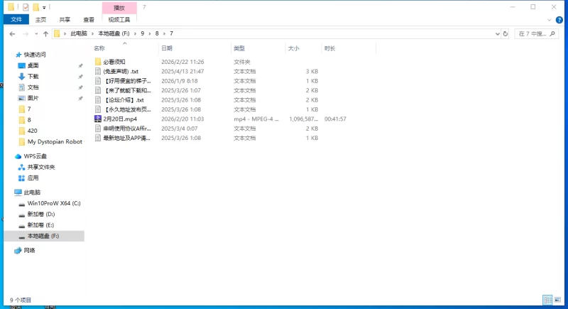568x309 pixels.
Task: Select WPS云盘 in the navigation pane
Action: pyautogui.click(x=34, y=156)
